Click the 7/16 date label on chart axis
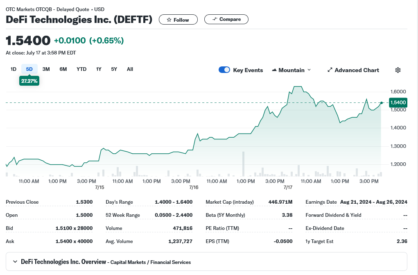Image resolution: width=418 pixels, height=275 pixels. click(x=194, y=187)
